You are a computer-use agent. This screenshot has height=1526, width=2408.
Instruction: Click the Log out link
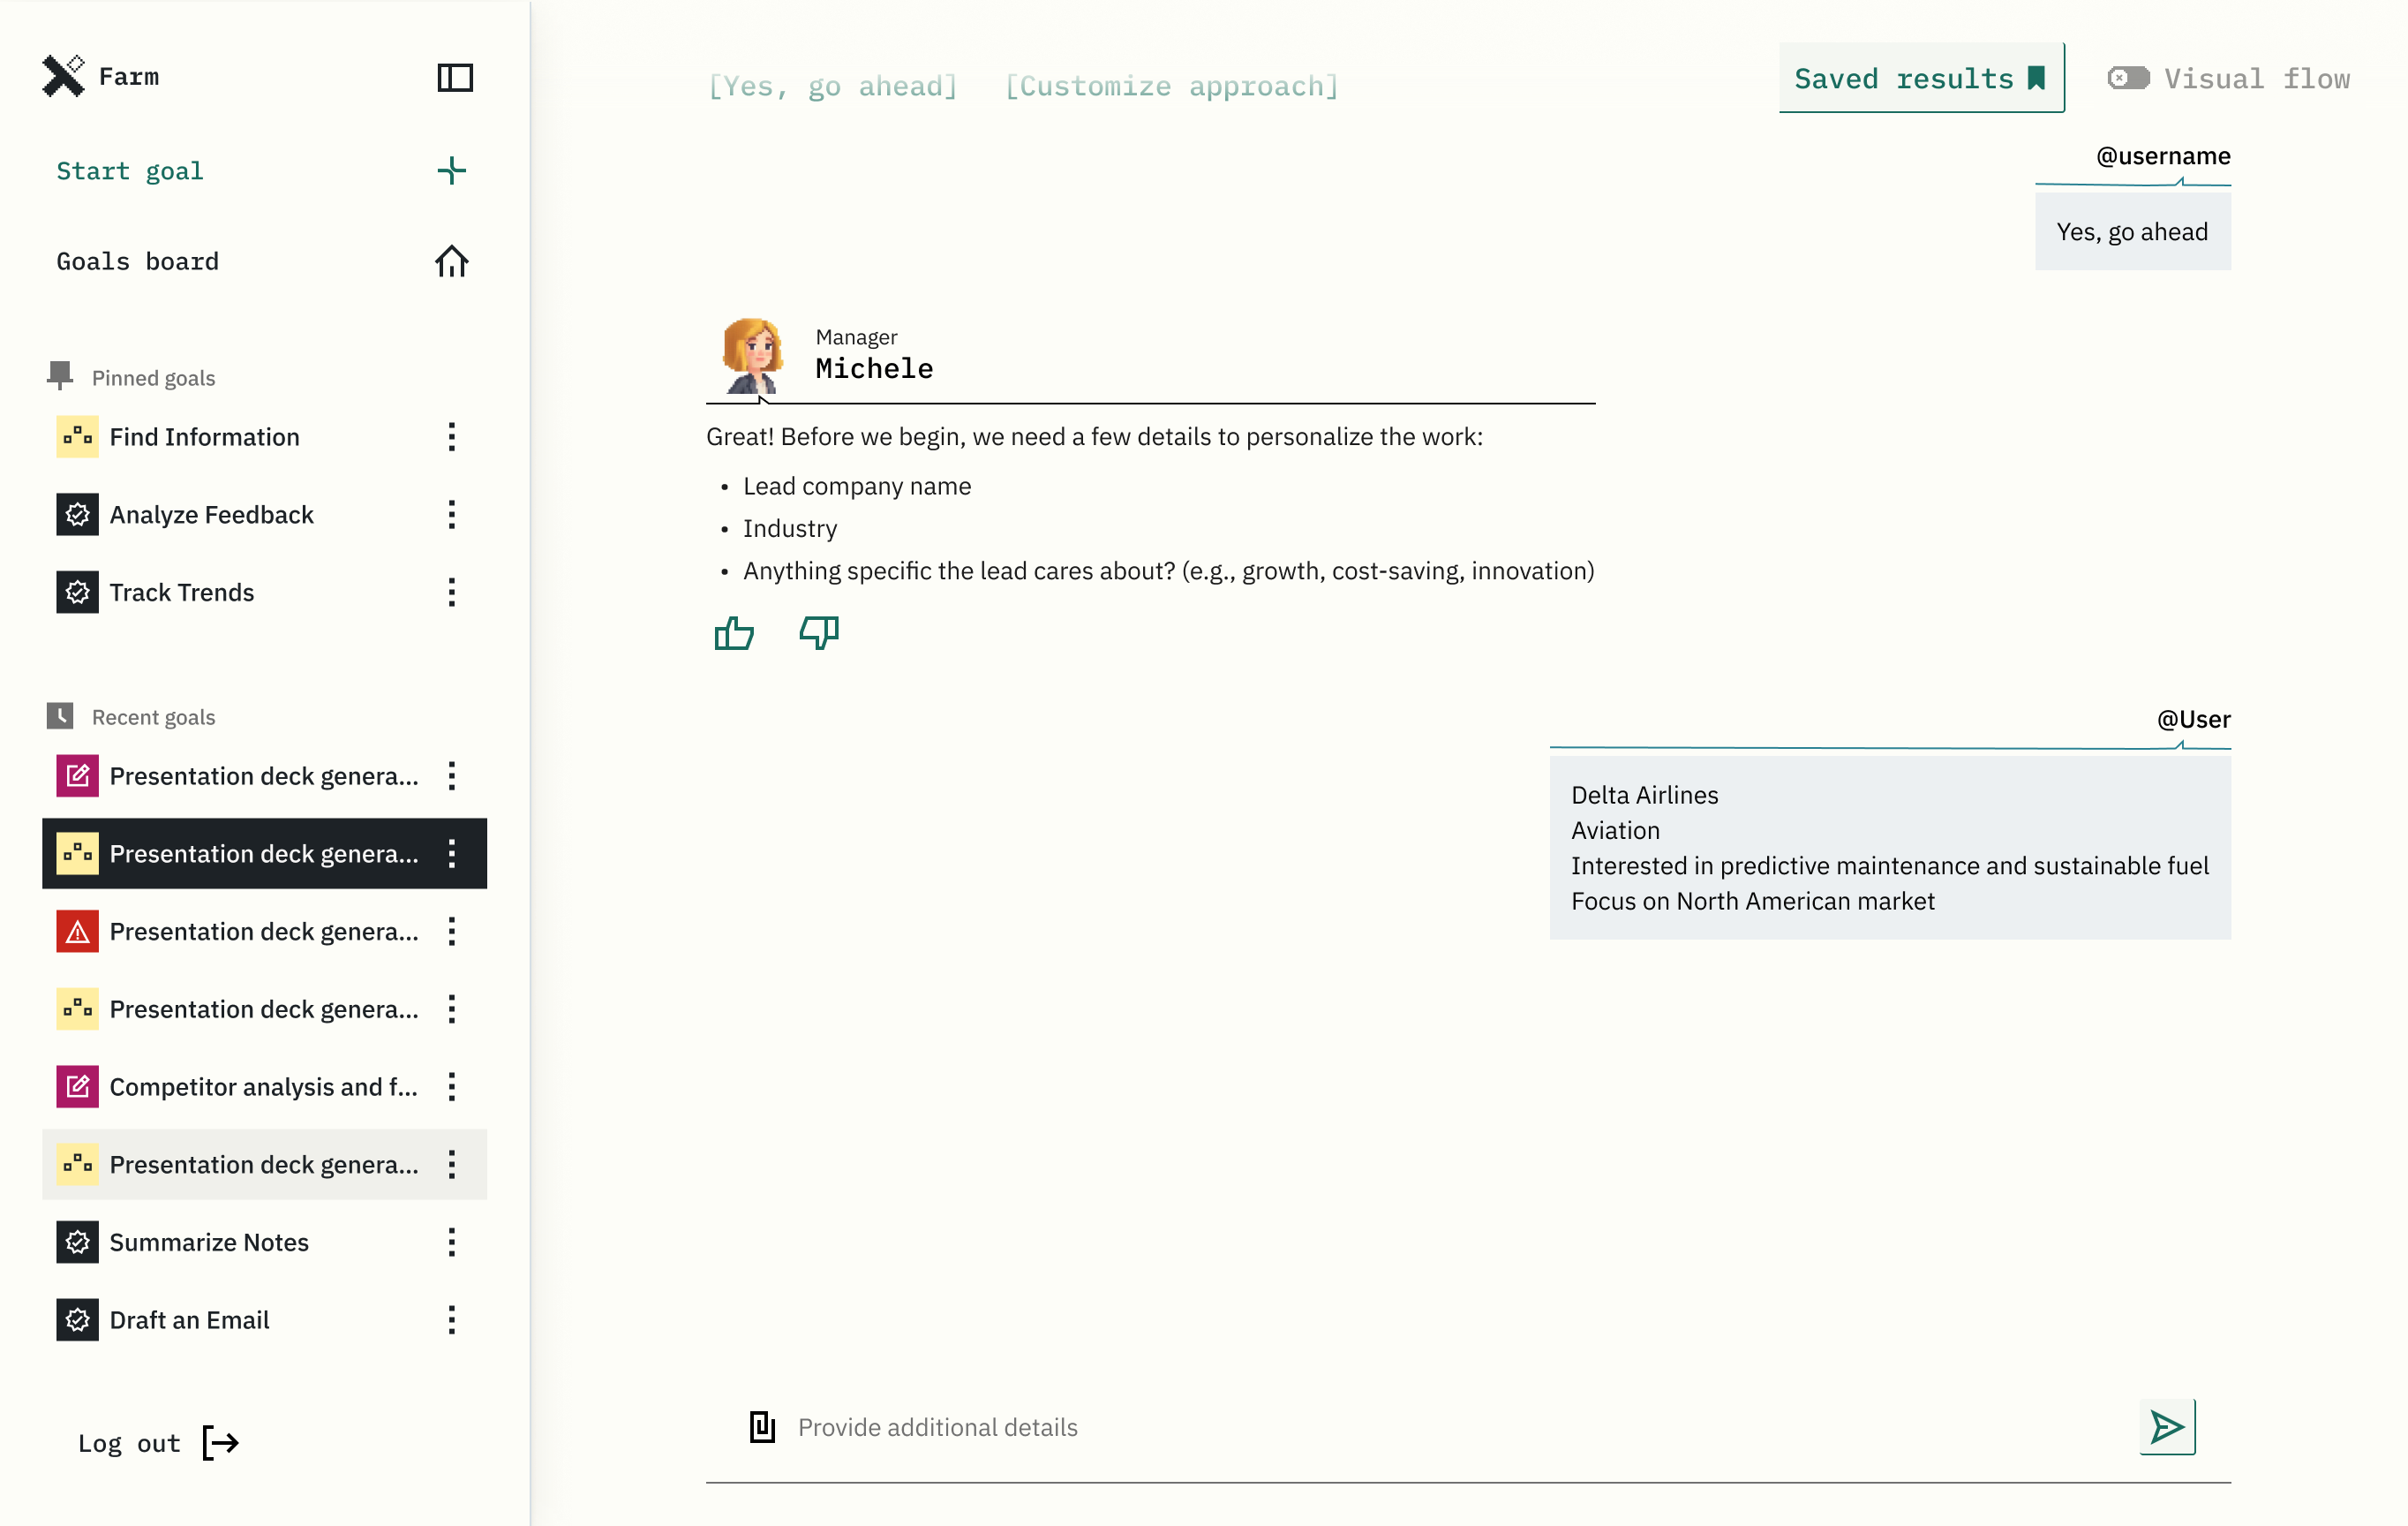point(158,1443)
